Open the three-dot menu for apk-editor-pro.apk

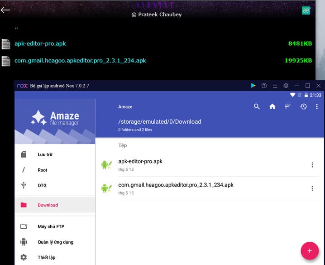312,165
